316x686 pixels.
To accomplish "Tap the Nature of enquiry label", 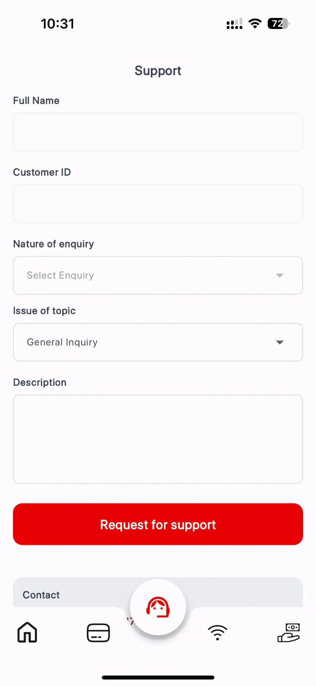I will (53, 244).
